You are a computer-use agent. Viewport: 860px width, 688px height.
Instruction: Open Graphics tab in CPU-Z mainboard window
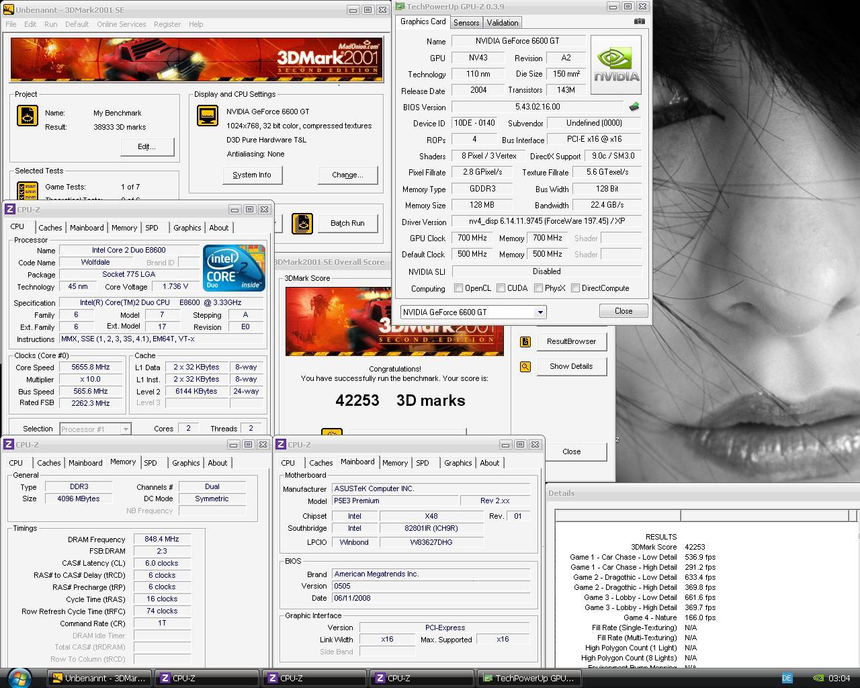458,463
